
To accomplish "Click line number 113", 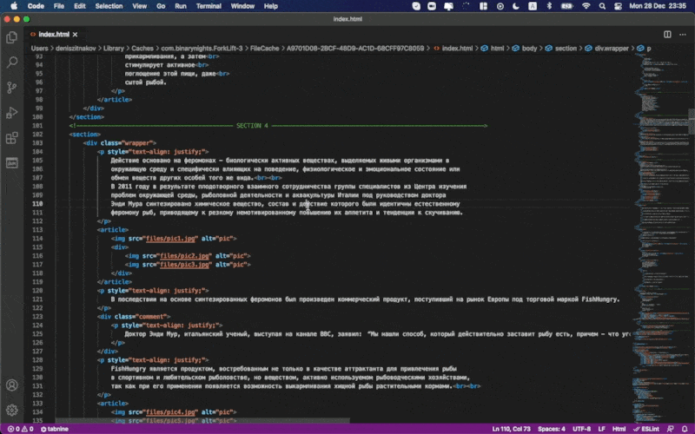I will coord(37,230).
